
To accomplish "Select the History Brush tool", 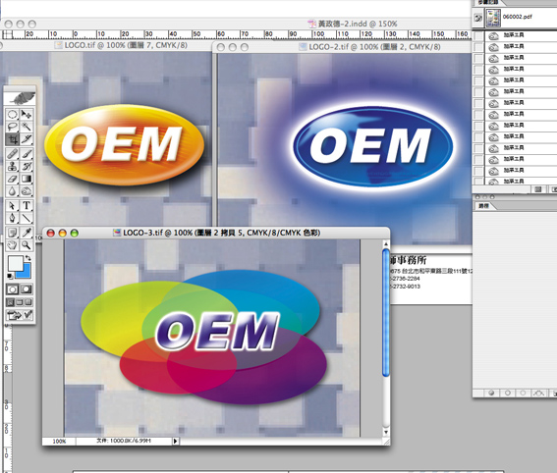I will (27, 166).
